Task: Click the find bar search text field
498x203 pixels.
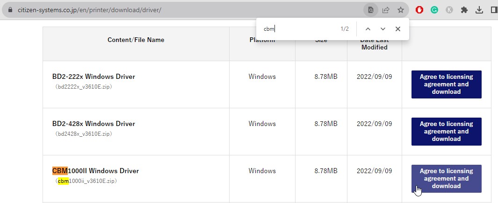Action: [x=299, y=29]
